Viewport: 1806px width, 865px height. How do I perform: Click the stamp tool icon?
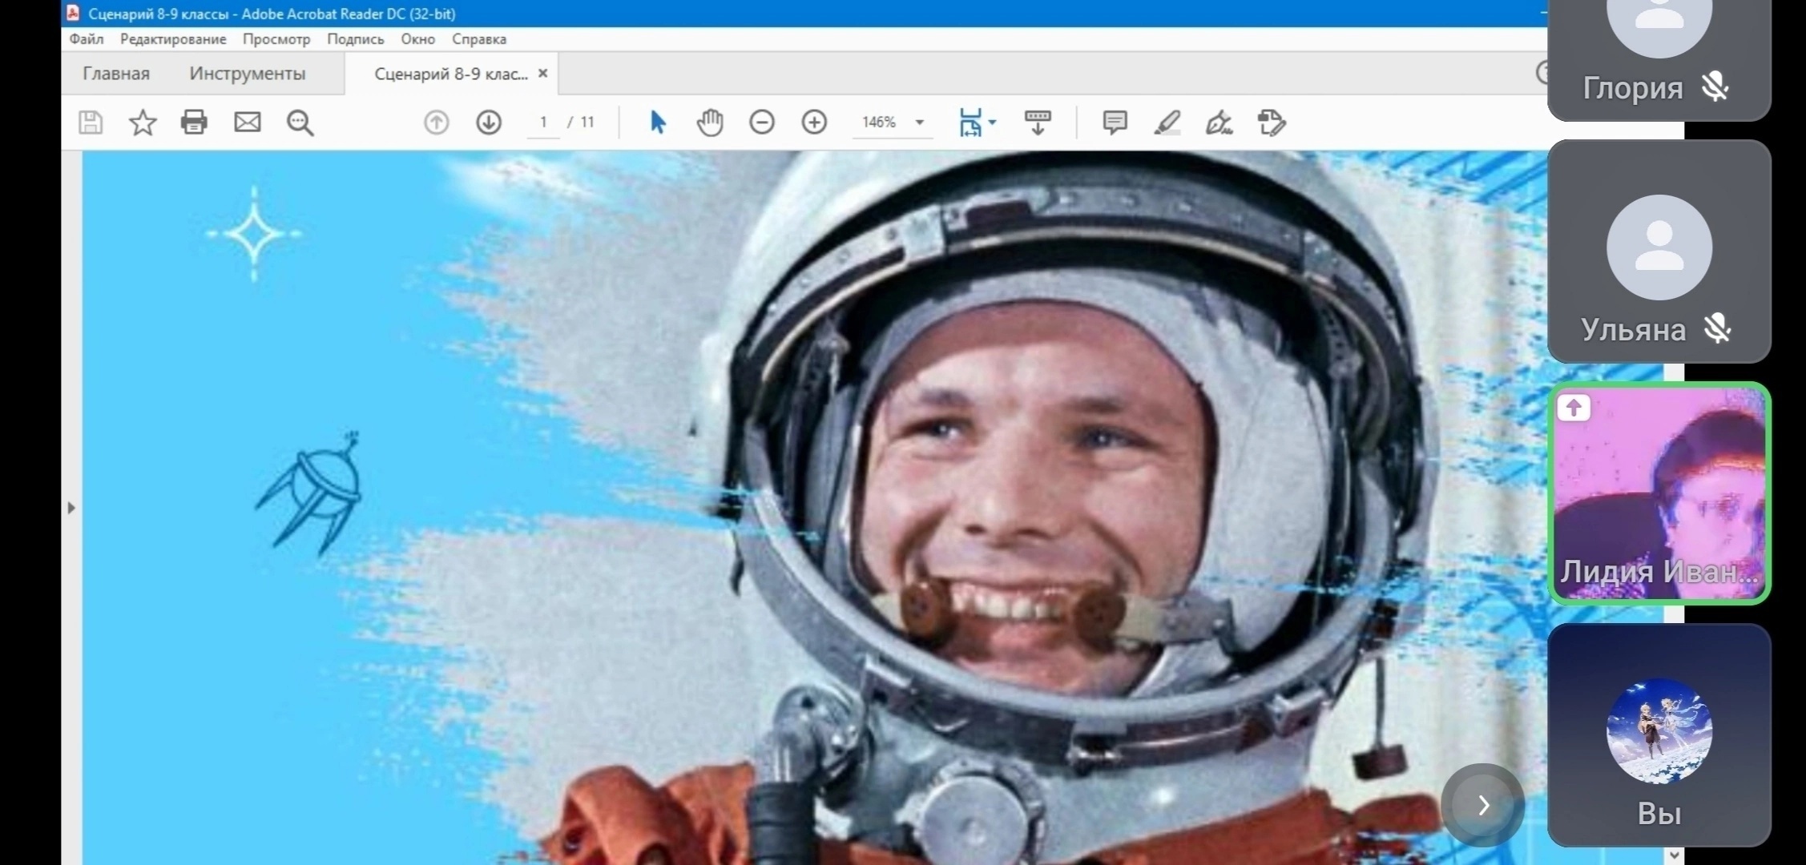tap(1272, 123)
